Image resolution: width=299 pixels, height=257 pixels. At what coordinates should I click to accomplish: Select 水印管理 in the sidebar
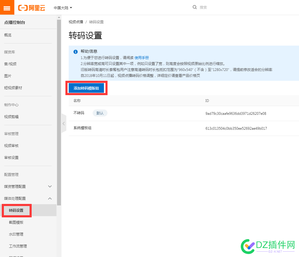[x=16, y=234]
